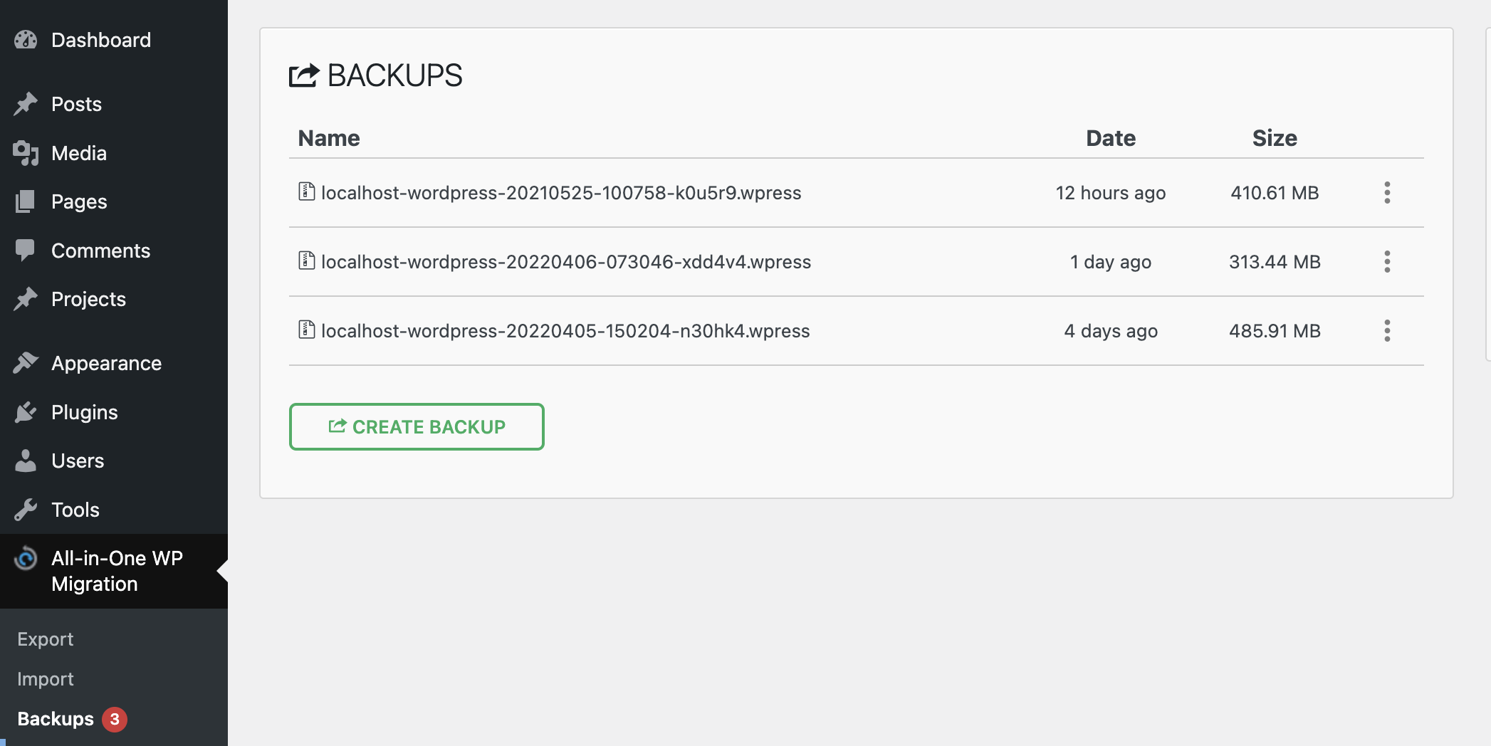The height and width of the screenshot is (746, 1491).
Task: Click the Tools wrench icon
Action: 26,510
